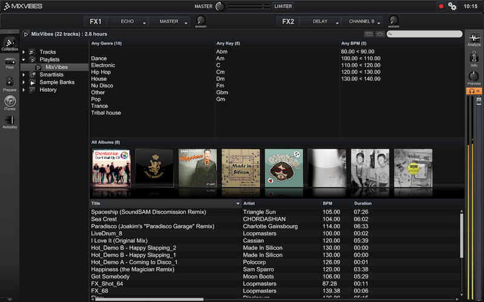Toggle the red record button
Image resolution: width=484 pixels, height=302 pixels.
441,6
